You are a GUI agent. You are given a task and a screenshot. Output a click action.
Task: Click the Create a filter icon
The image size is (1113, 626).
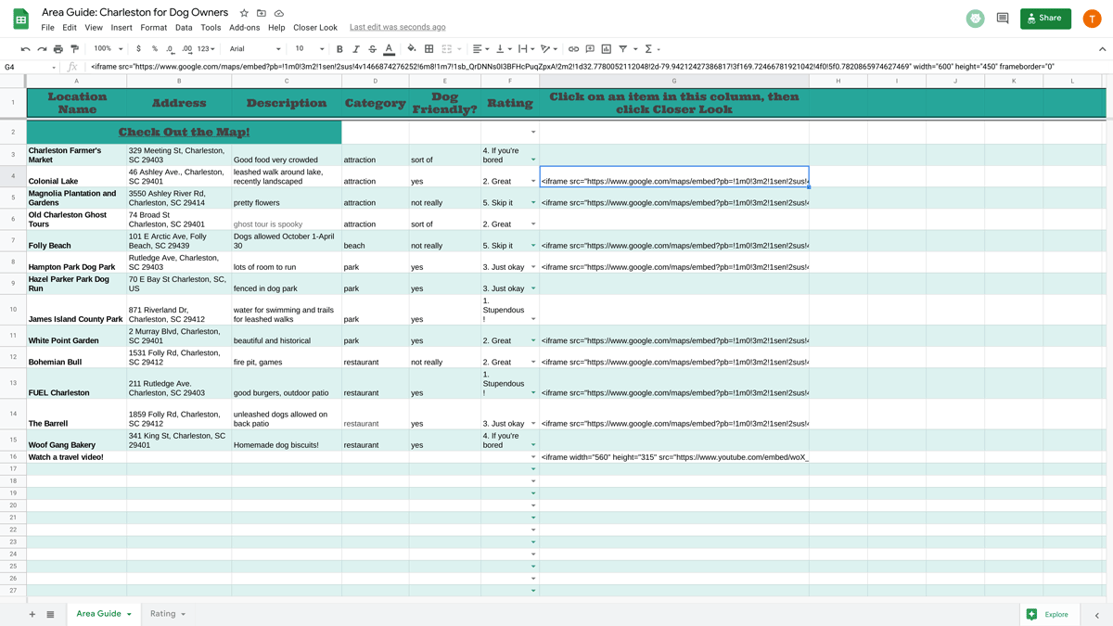coord(623,49)
